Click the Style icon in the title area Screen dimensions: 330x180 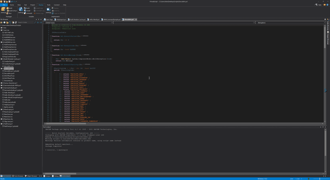click(317, 5)
